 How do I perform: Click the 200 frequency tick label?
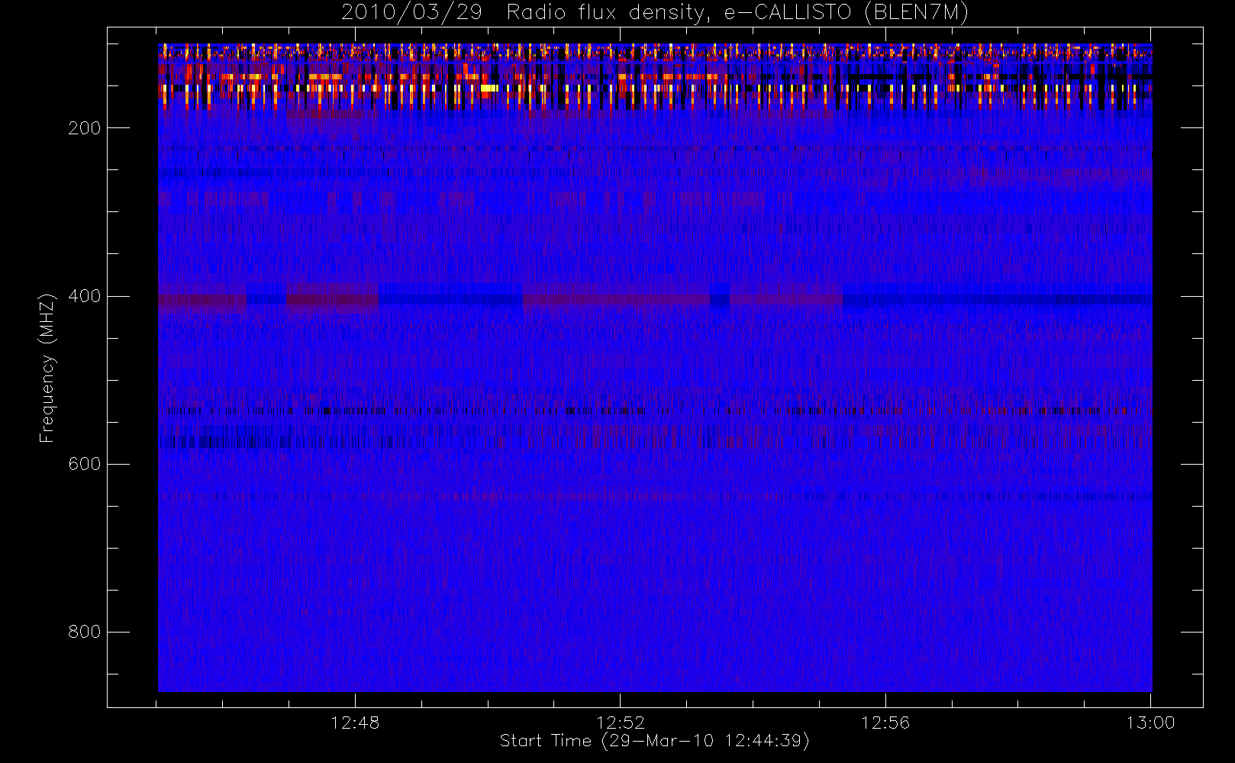click(85, 128)
